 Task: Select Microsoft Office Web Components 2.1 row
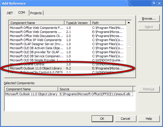(68, 32)
